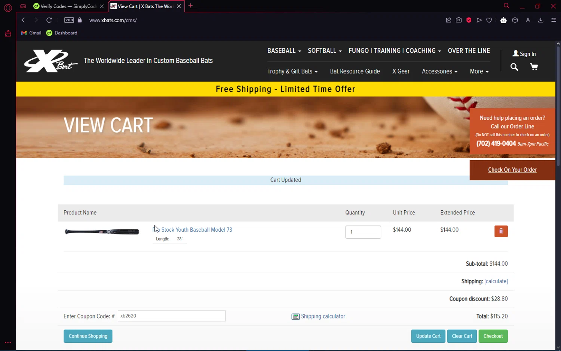The width and height of the screenshot is (561, 351).
Task: Expand the Accessories dropdown
Action: 439,71
